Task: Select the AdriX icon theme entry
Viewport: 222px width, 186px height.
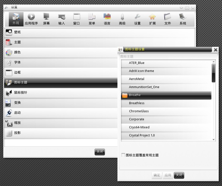Action: [166, 71]
